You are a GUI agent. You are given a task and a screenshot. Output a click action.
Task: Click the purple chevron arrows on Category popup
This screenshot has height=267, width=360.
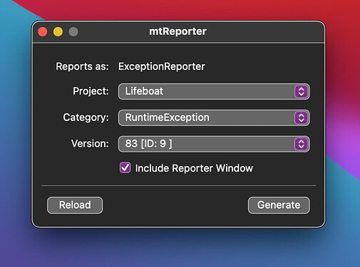pos(302,117)
